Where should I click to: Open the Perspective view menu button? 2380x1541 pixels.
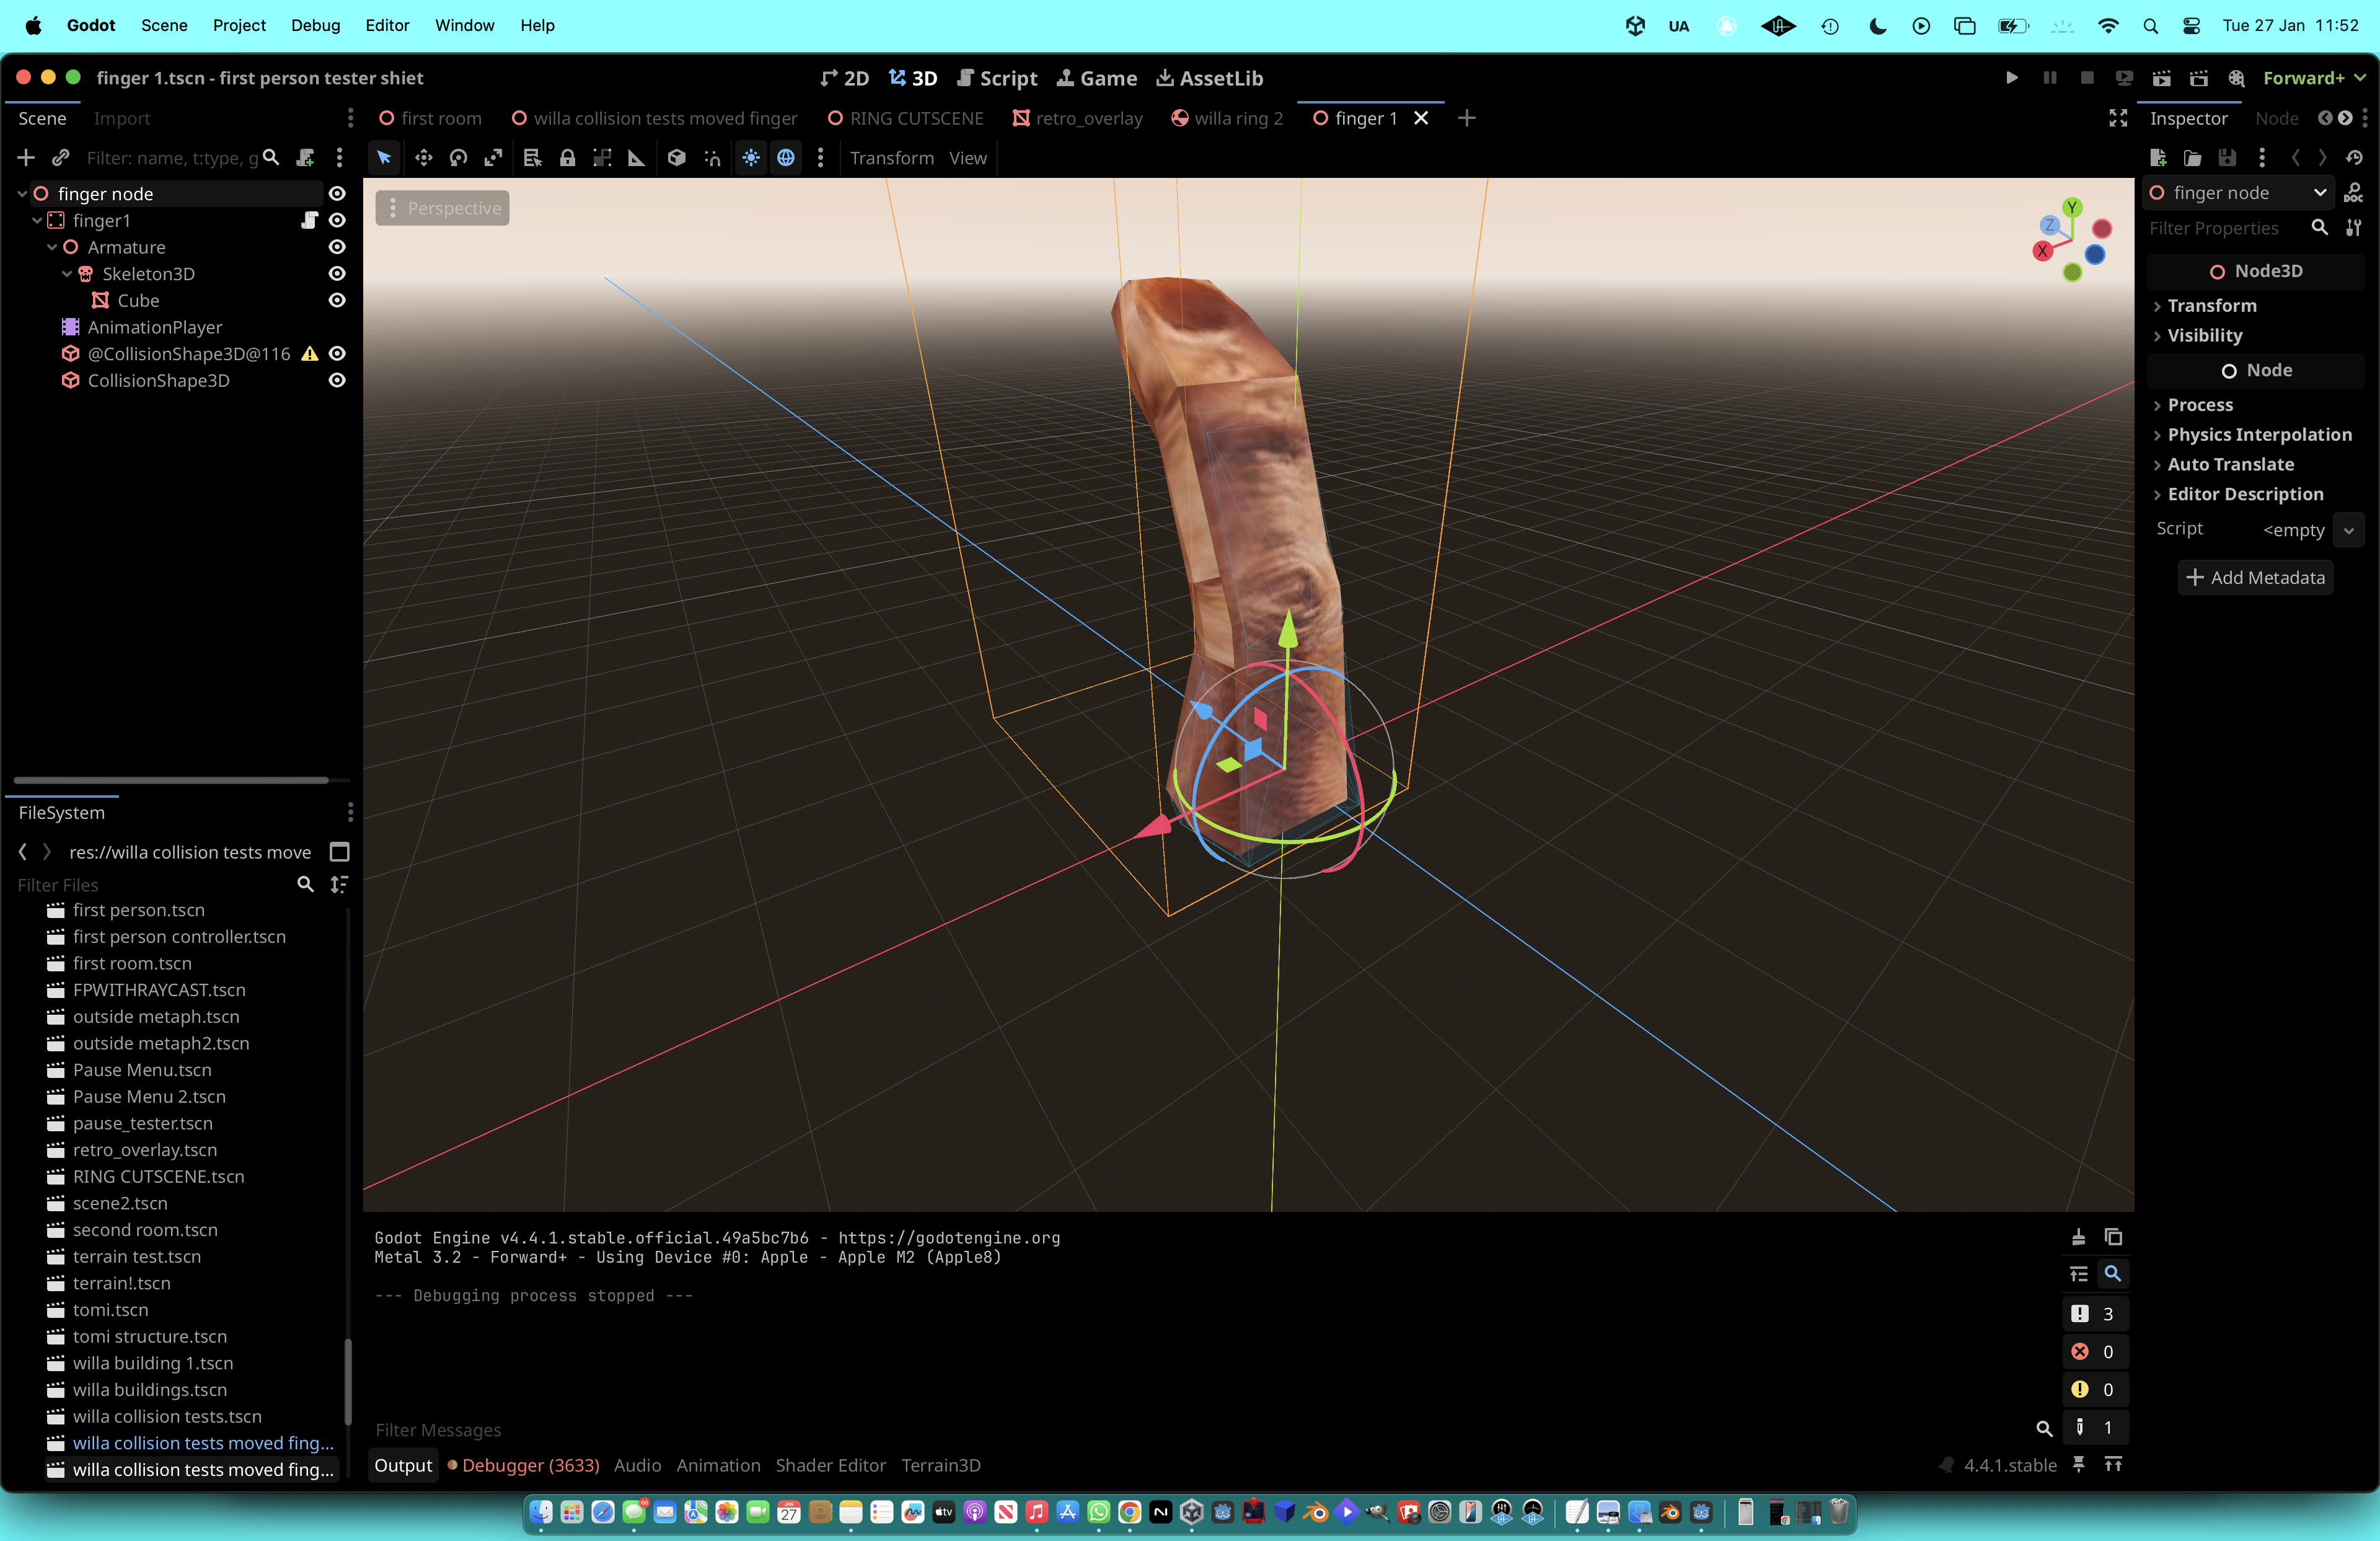pyautogui.click(x=442, y=208)
